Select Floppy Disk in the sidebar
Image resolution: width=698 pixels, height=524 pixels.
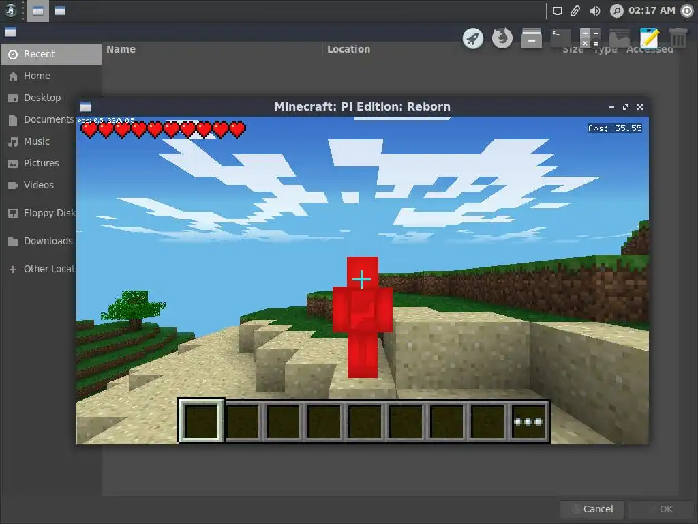pos(39,214)
